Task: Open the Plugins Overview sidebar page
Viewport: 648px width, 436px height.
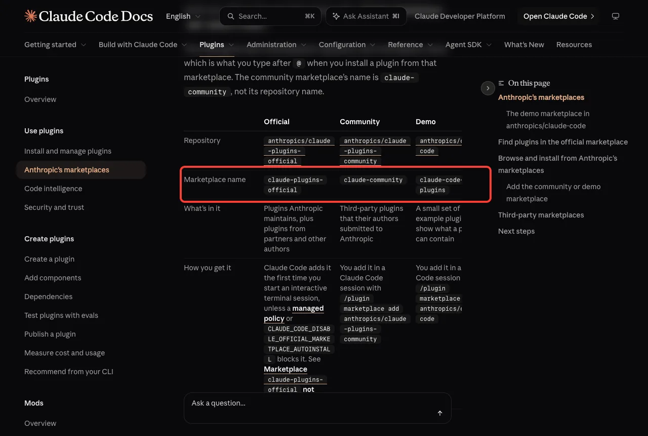Action: point(40,99)
